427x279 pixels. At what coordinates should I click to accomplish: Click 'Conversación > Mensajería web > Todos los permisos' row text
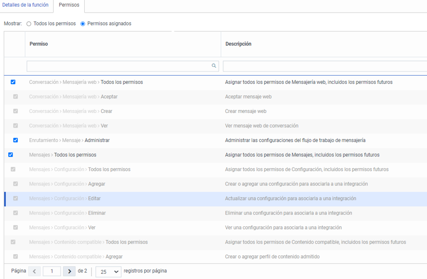86,82
